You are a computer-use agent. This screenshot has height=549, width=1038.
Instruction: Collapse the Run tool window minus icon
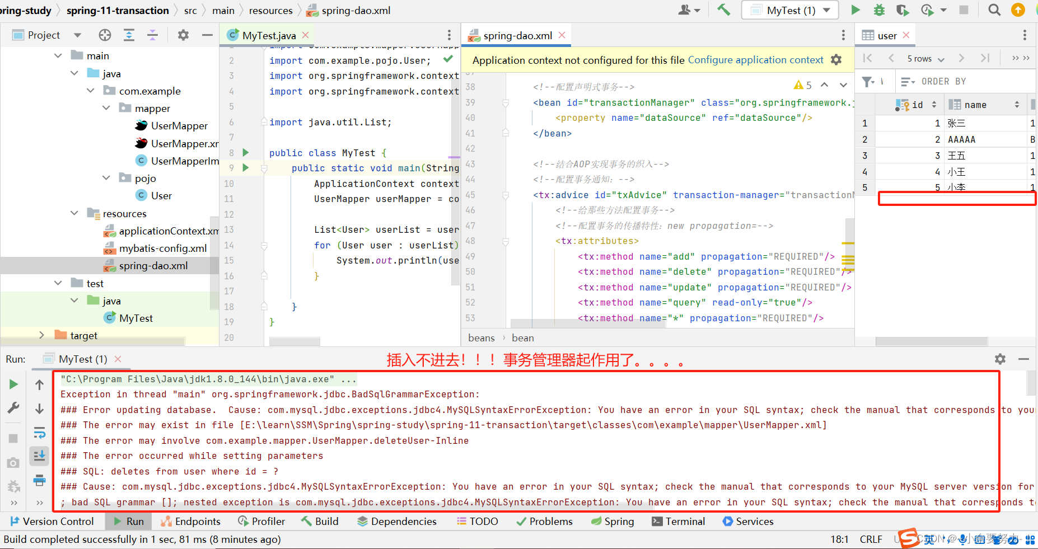point(1023,359)
